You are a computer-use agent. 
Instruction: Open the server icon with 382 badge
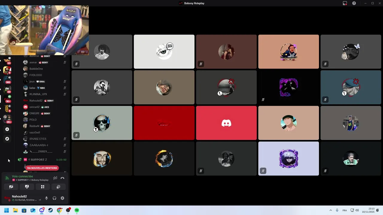7,80
